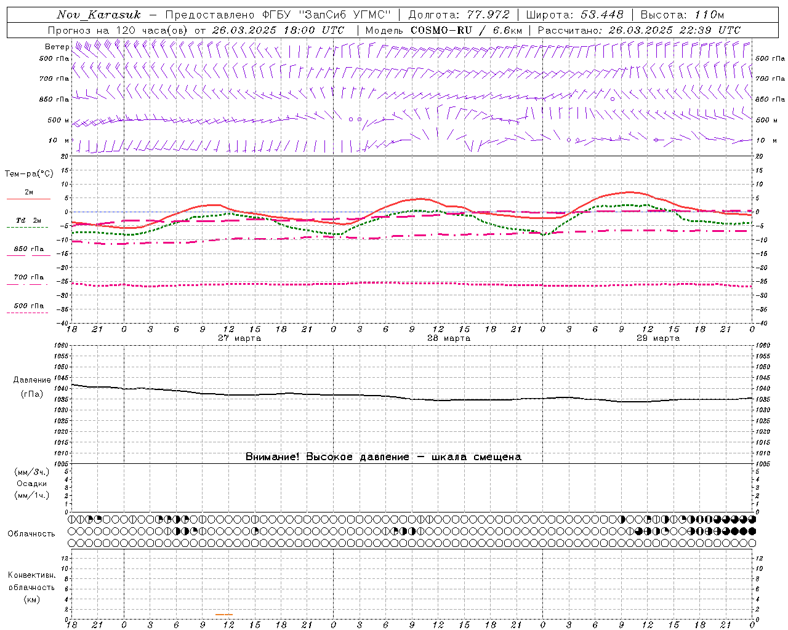Image resolution: width=788 pixels, height=630 pixels.
Task: Click the Внимание! Высокое давление warning text
Action: click(x=384, y=457)
